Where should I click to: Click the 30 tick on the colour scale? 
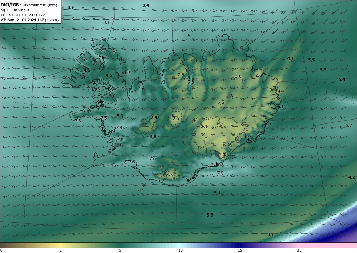300,250
